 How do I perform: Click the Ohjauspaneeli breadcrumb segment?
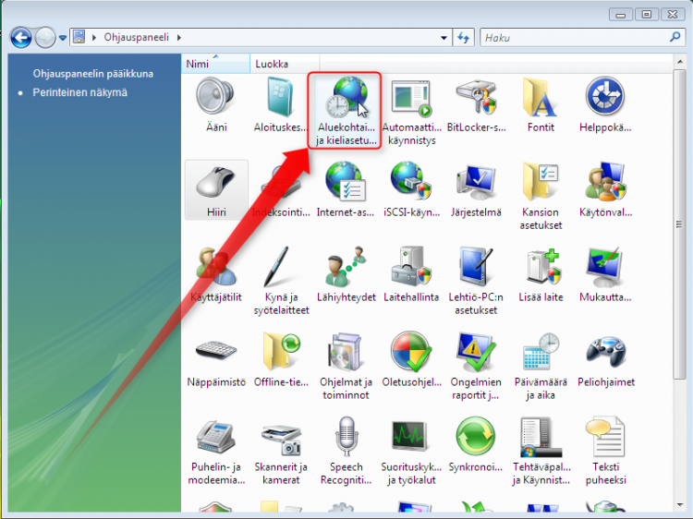tap(136, 38)
